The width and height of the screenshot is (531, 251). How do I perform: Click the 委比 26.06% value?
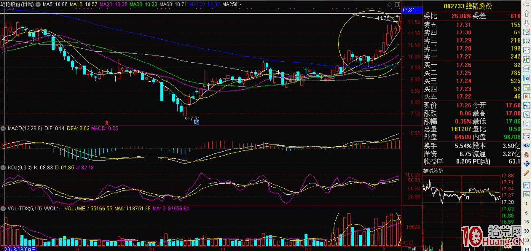(461, 16)
